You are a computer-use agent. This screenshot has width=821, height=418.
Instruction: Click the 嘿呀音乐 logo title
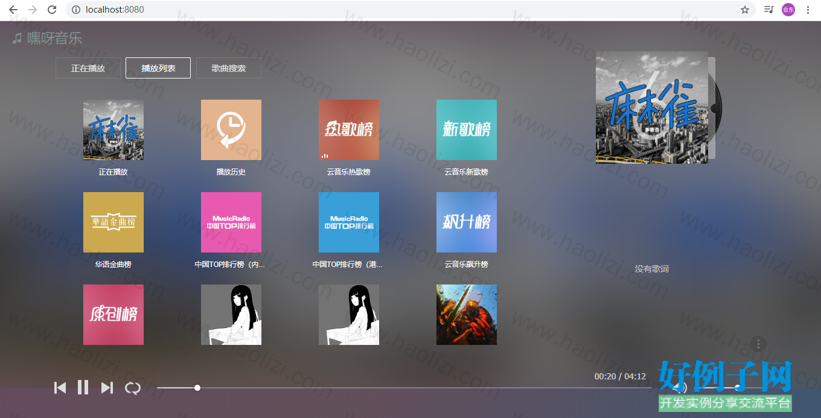coord(47,39)
